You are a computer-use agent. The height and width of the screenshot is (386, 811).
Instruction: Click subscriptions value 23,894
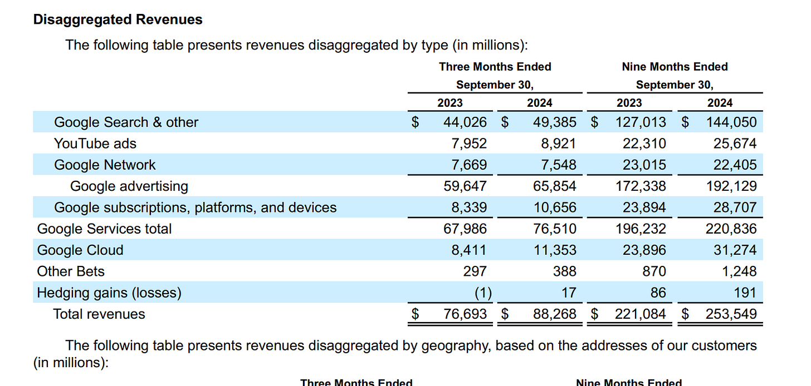click(x=644, y=207)
